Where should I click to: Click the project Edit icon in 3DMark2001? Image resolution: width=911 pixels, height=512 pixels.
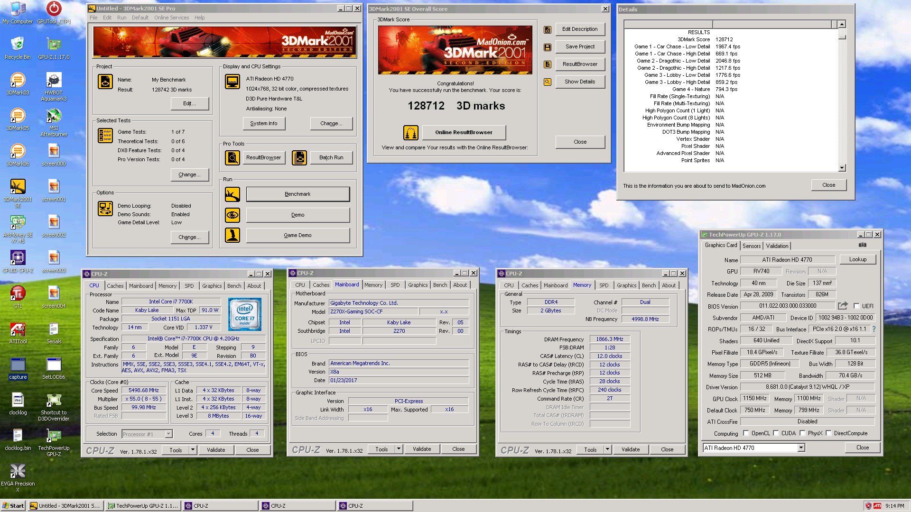pyautogui.click(x=105, y=82)
